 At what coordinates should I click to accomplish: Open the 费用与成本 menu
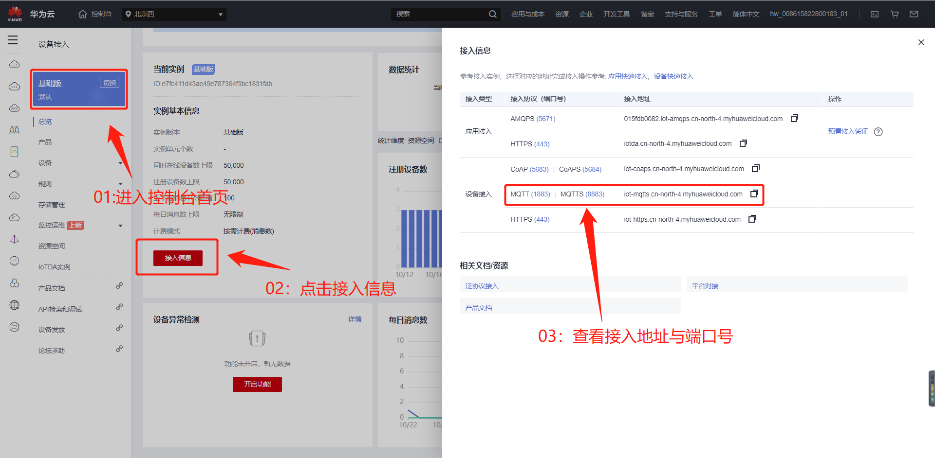528,14
